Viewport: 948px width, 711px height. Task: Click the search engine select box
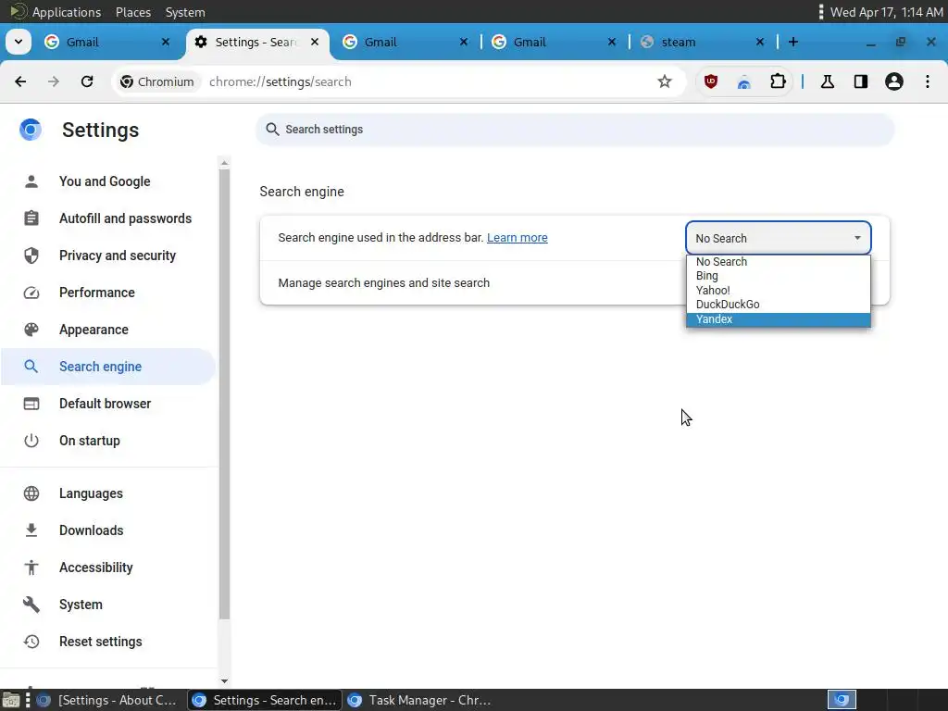(778, 238)
